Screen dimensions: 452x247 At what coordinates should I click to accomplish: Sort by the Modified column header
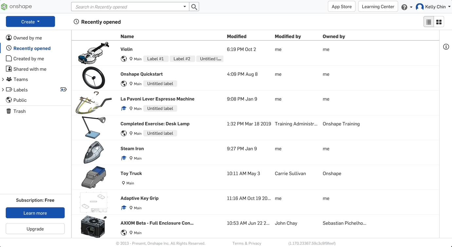pos(236,37)
